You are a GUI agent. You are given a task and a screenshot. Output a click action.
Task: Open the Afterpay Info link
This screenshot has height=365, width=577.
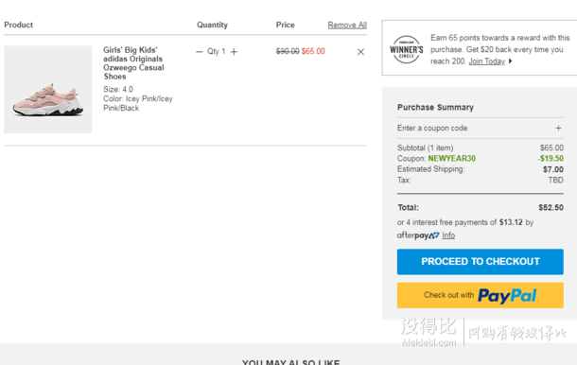[x=448, y=235]
